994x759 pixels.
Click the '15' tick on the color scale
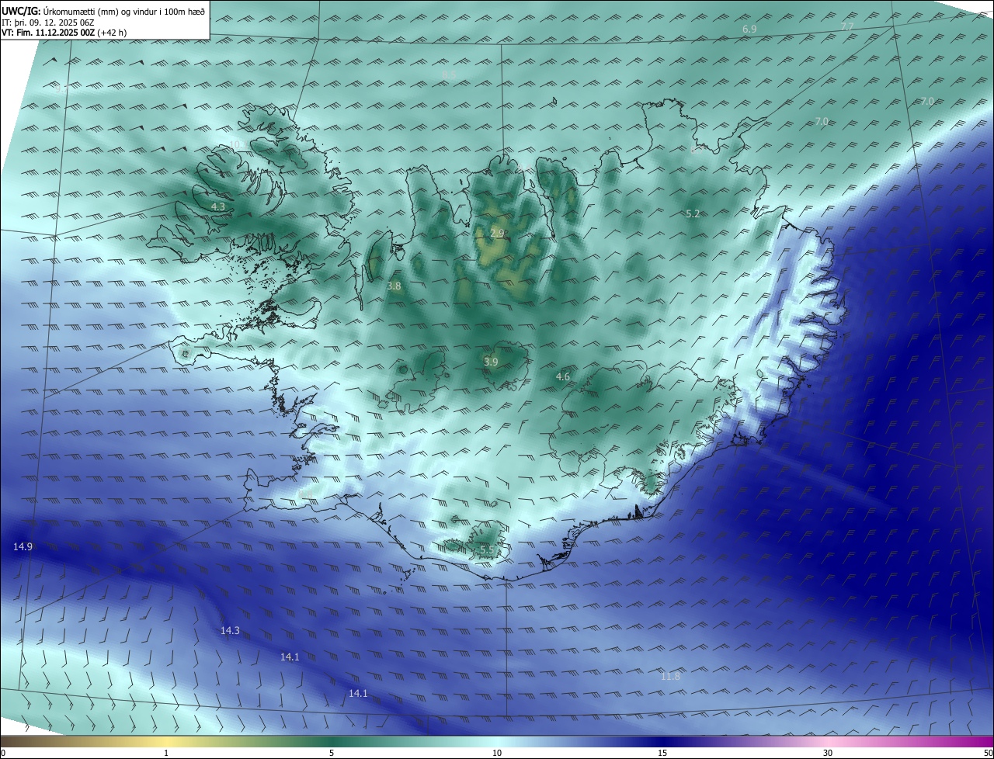(662, 753)
